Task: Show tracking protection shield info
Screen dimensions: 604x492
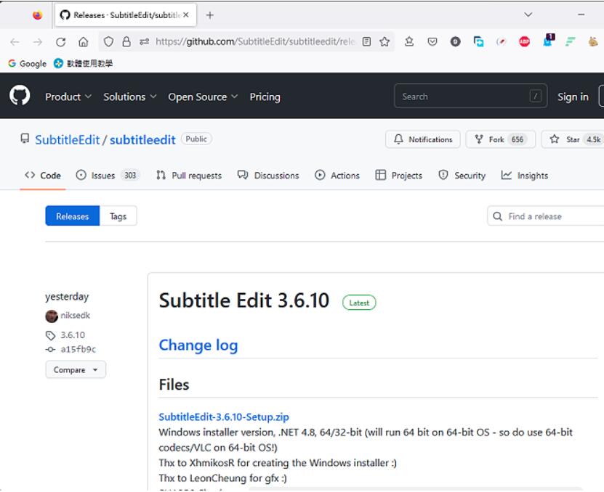Action: (x=108, y=41)
